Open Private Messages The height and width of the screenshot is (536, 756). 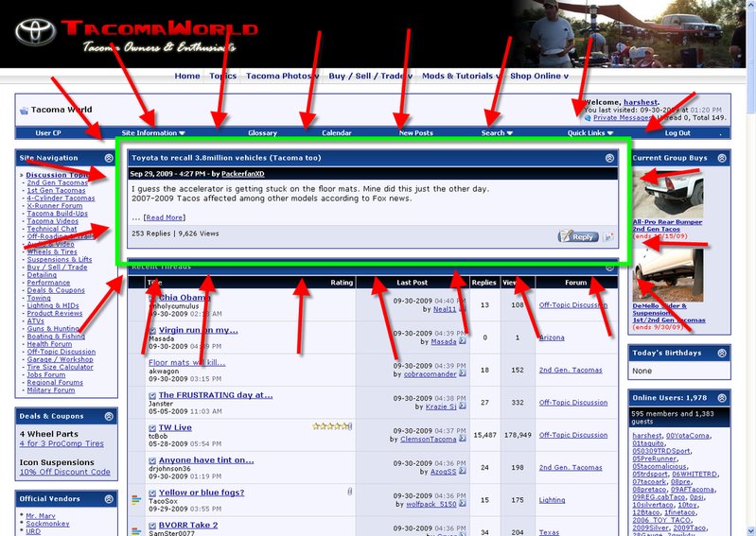point(623,117)
